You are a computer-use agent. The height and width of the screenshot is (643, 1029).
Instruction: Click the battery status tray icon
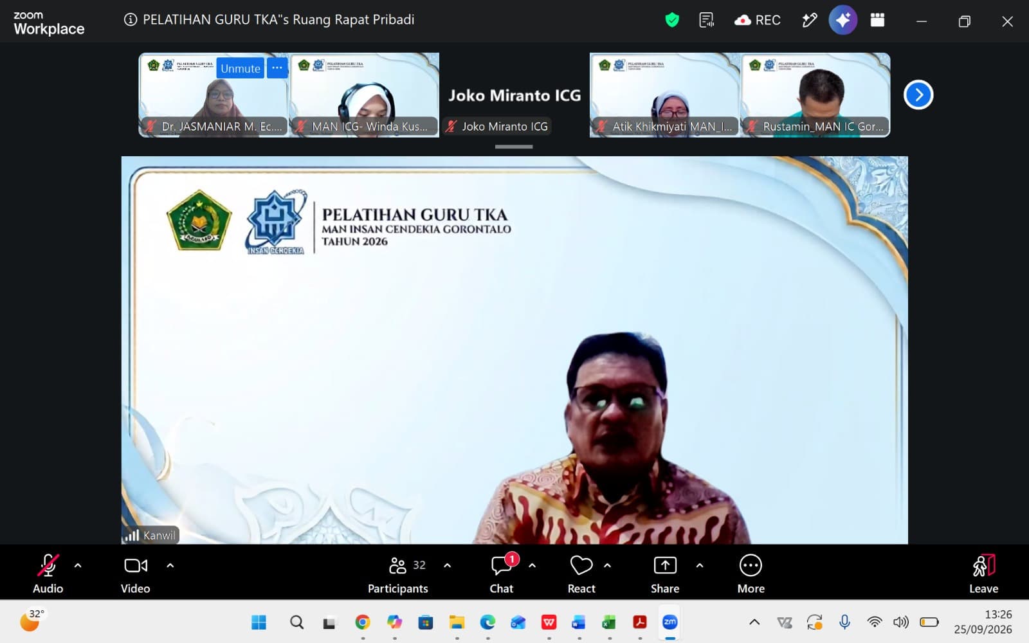[929, 622]
